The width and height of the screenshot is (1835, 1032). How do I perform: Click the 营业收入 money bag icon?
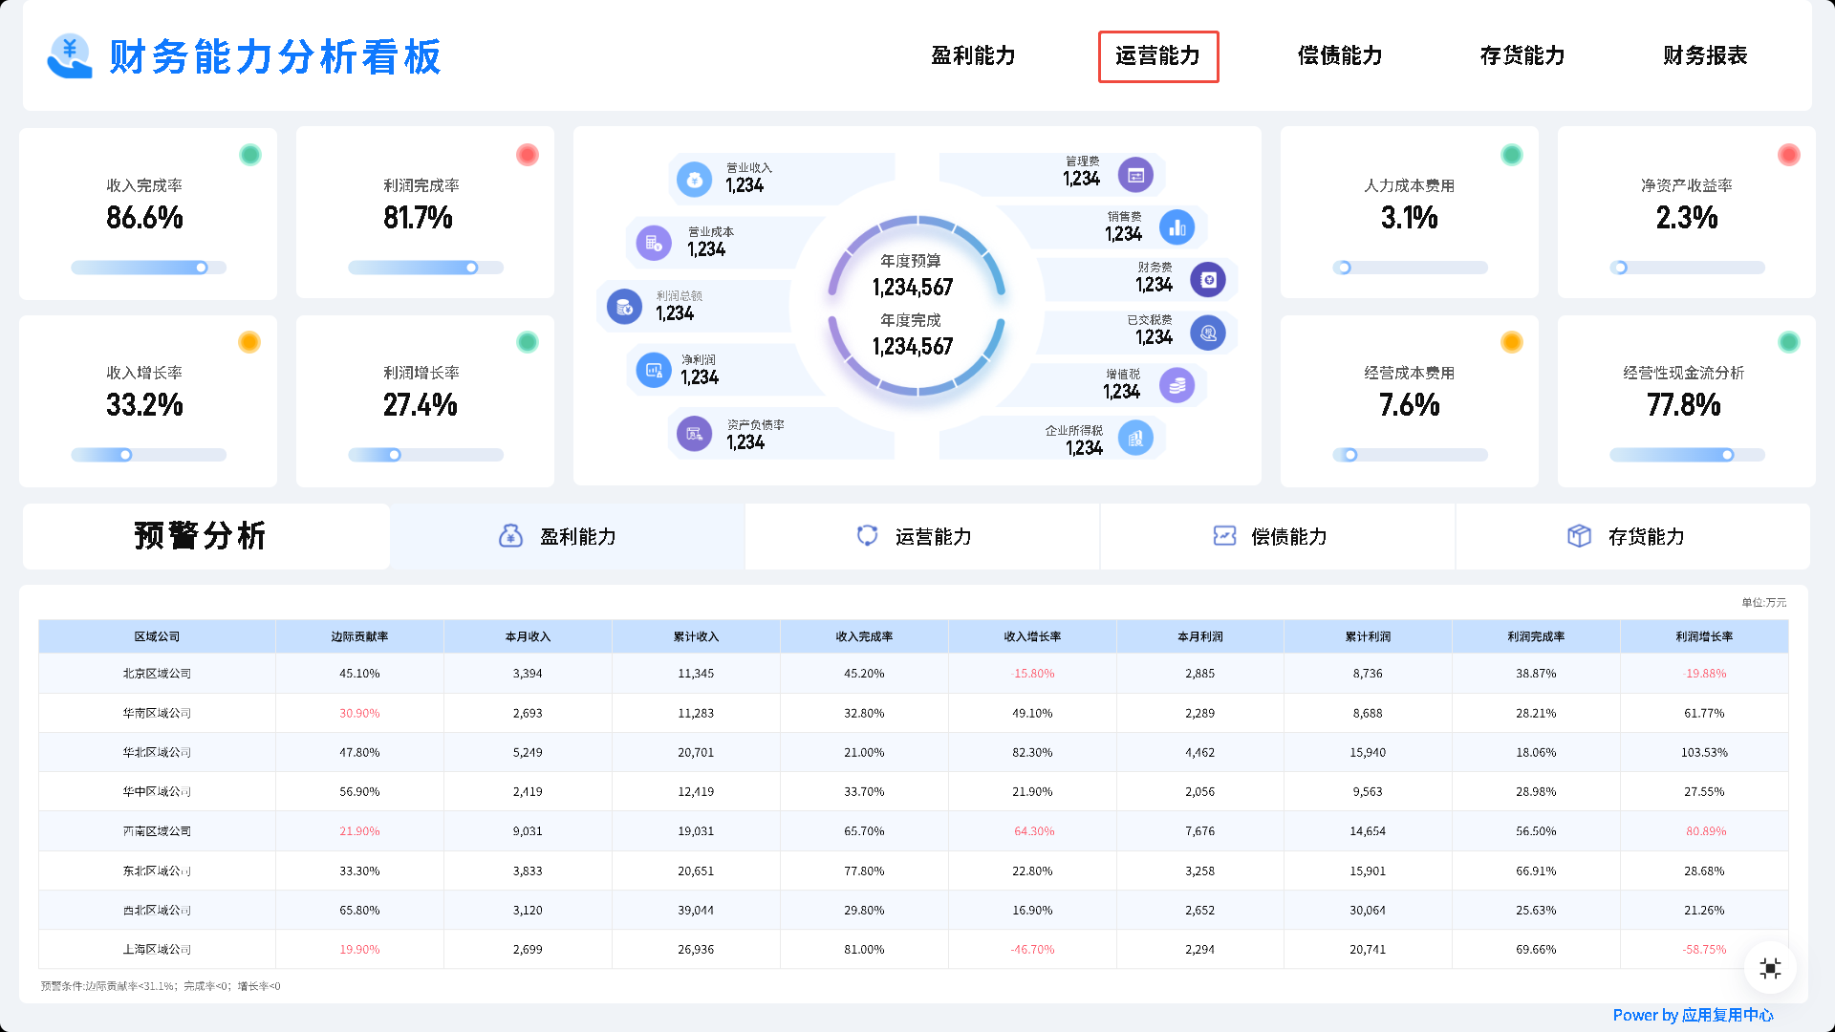(x=695, y=179)
